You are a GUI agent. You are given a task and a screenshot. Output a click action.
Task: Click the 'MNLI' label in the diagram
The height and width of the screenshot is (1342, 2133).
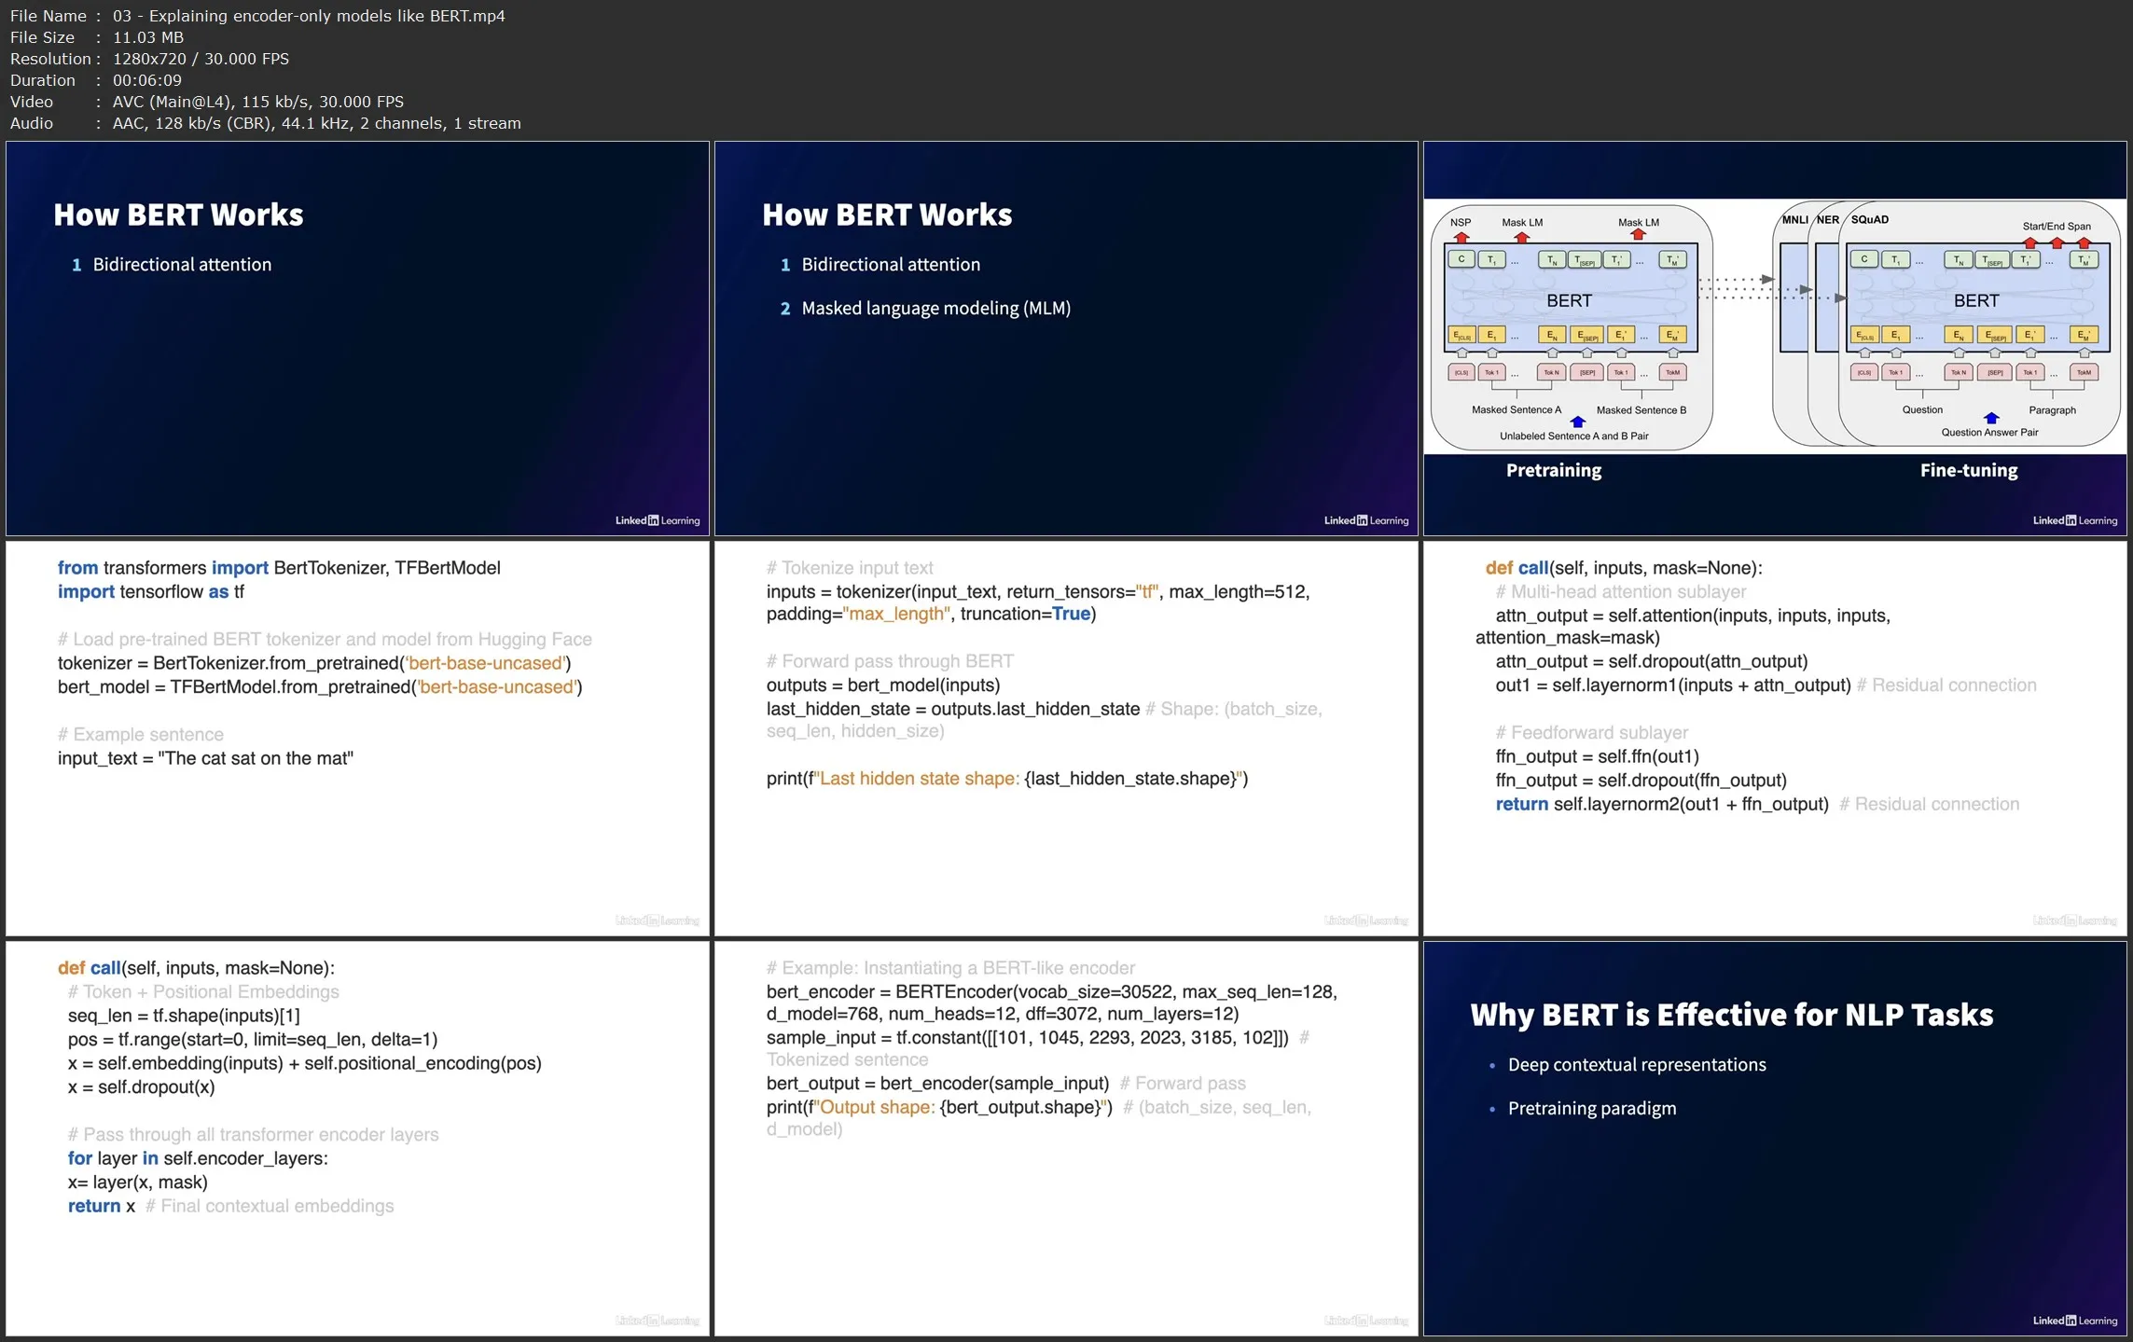tap(1794, 219)
